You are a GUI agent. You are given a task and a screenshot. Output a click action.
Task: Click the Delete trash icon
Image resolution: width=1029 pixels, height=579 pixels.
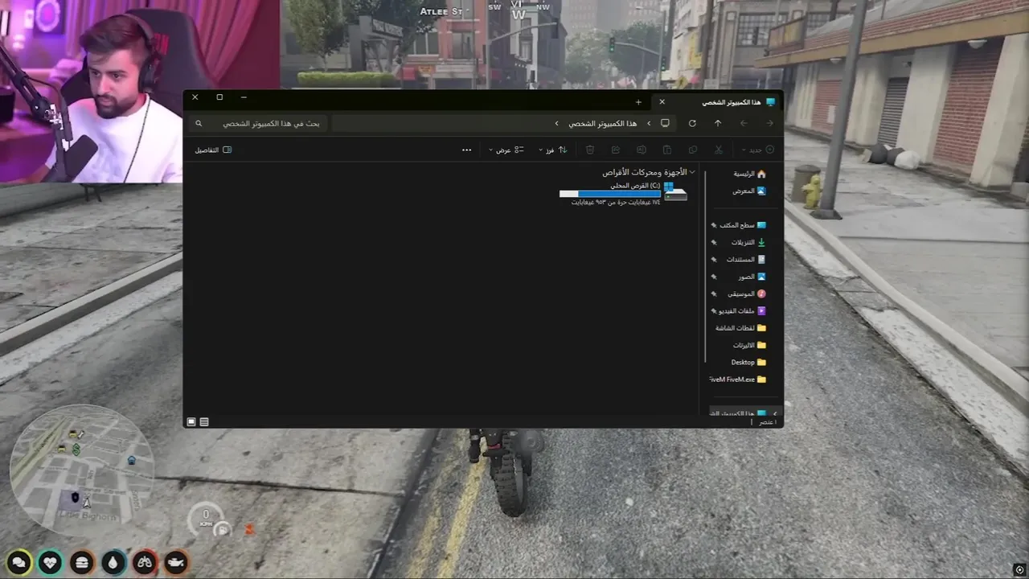tap(590, 150)
